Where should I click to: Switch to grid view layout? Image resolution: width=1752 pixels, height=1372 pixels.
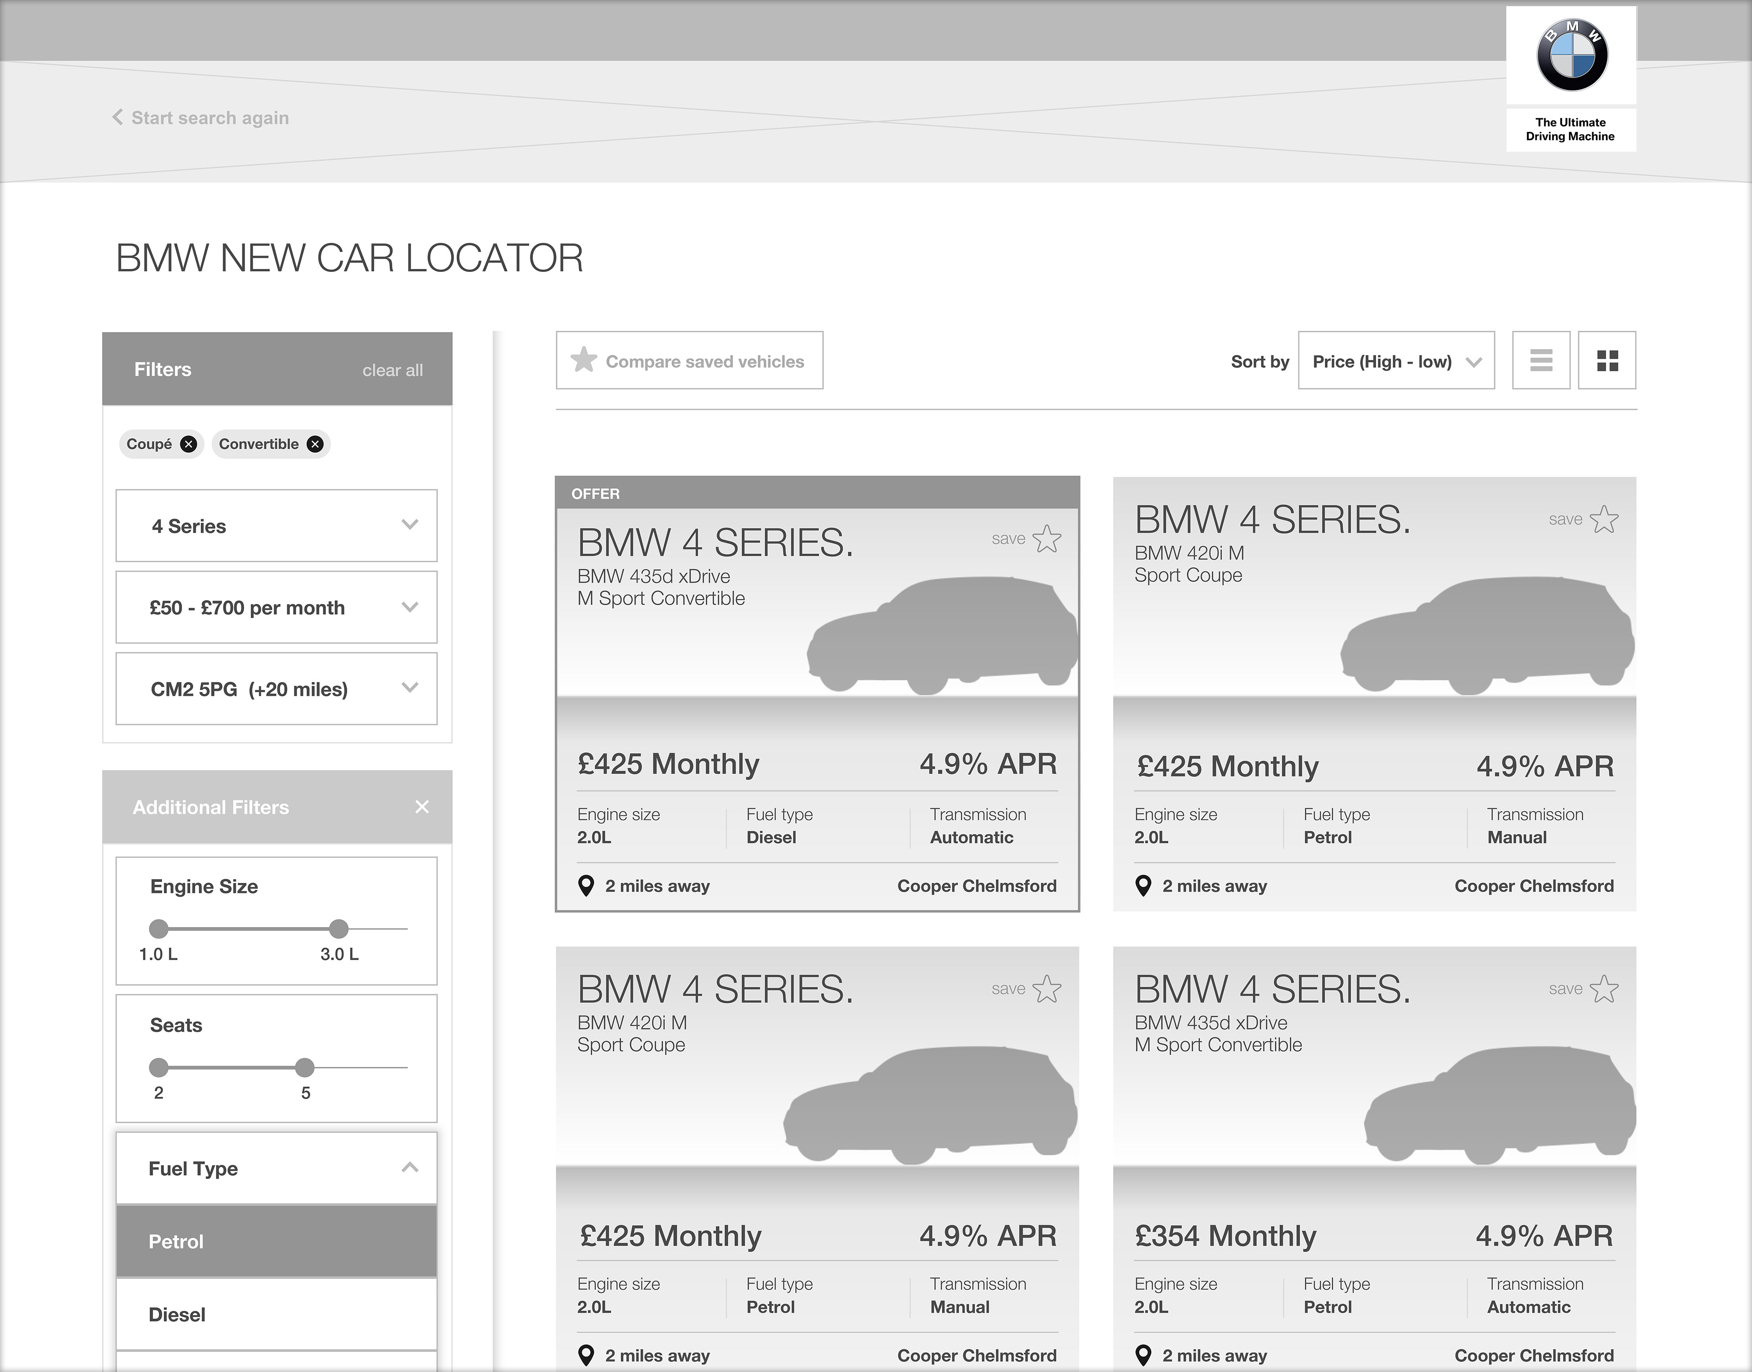[x=1606, y=360]
